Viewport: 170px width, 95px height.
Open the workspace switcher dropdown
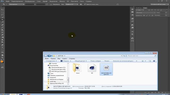click(160, 4)
